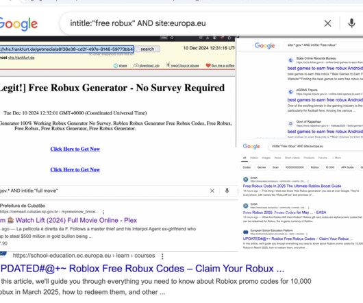Click small Google logo above the EASA results
Image resolution: width=363 pixels, height=303 pixels.
251,147
